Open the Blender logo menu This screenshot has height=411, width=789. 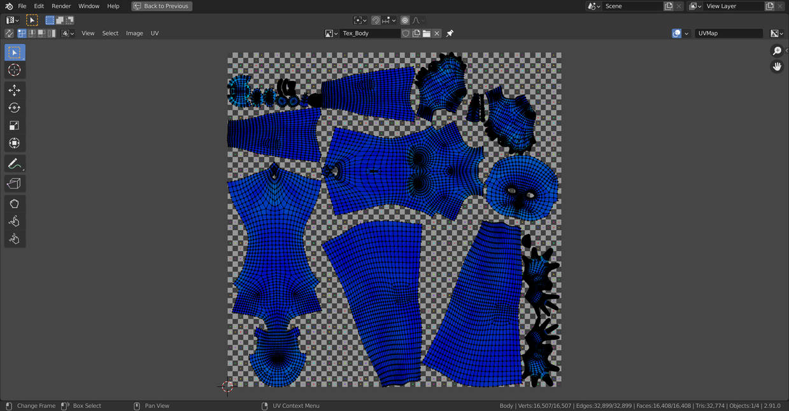[x=9, y=6]
